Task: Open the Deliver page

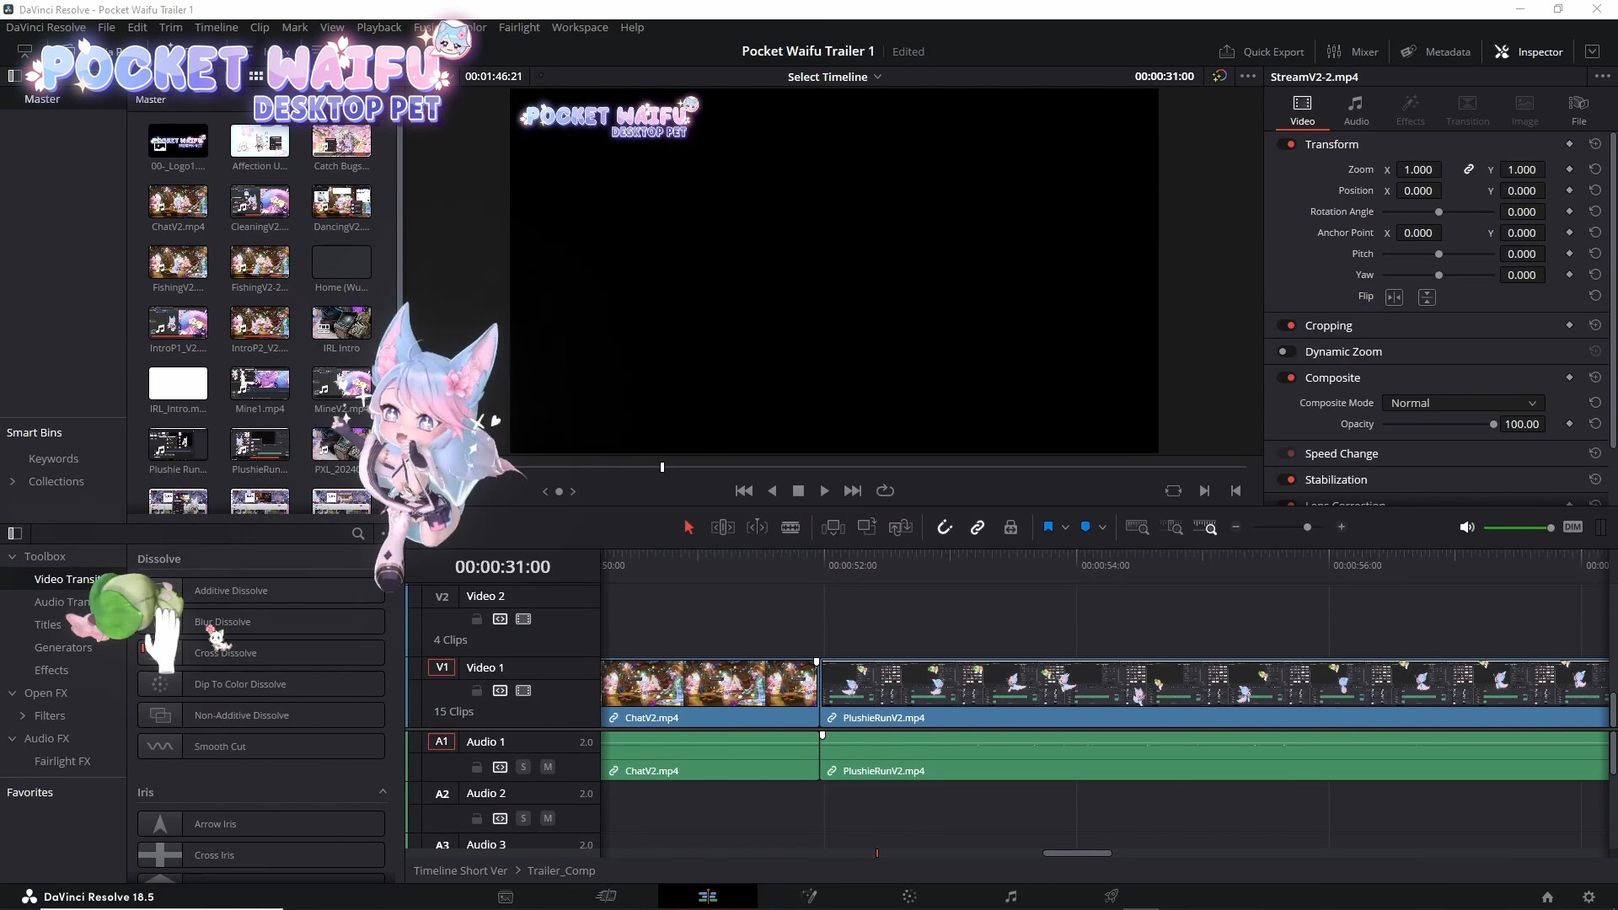Action: click(1111, 896)
